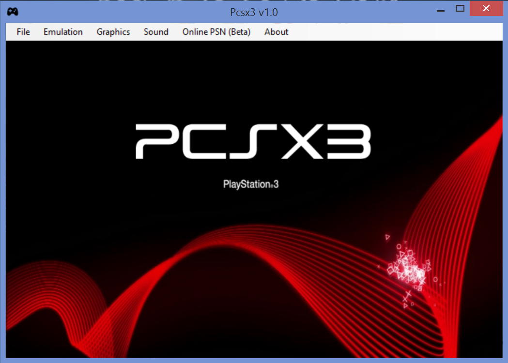The width and height of the screenshot is (508, 363).
Task: Open the Sound menu
Action: 156,32
